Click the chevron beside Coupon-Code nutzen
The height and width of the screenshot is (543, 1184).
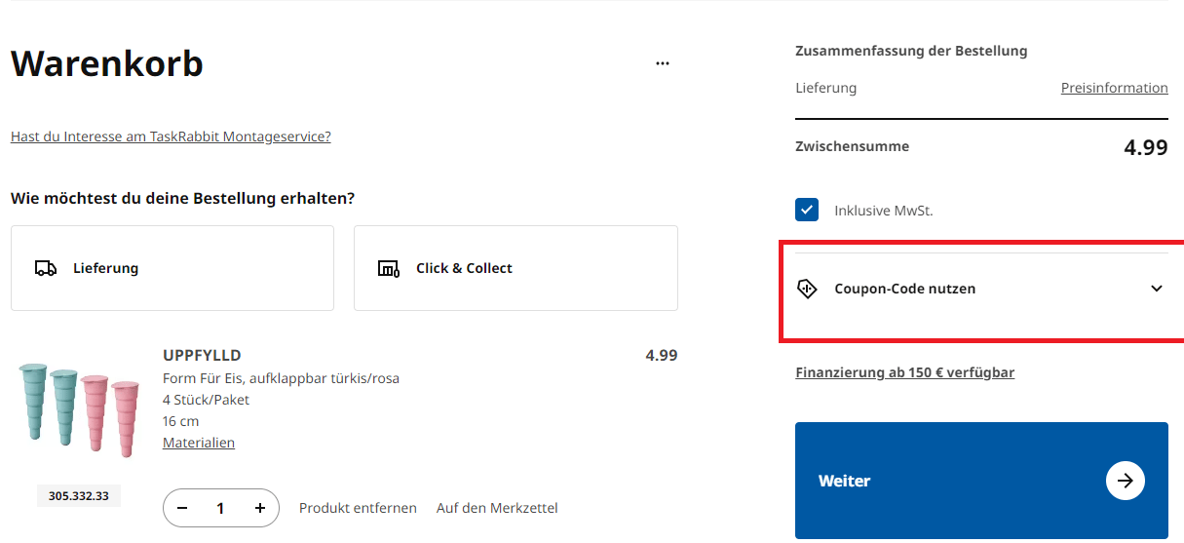[x=1157, y=289]
